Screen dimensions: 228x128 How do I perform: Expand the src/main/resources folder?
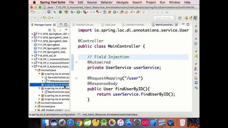[36, 103]
